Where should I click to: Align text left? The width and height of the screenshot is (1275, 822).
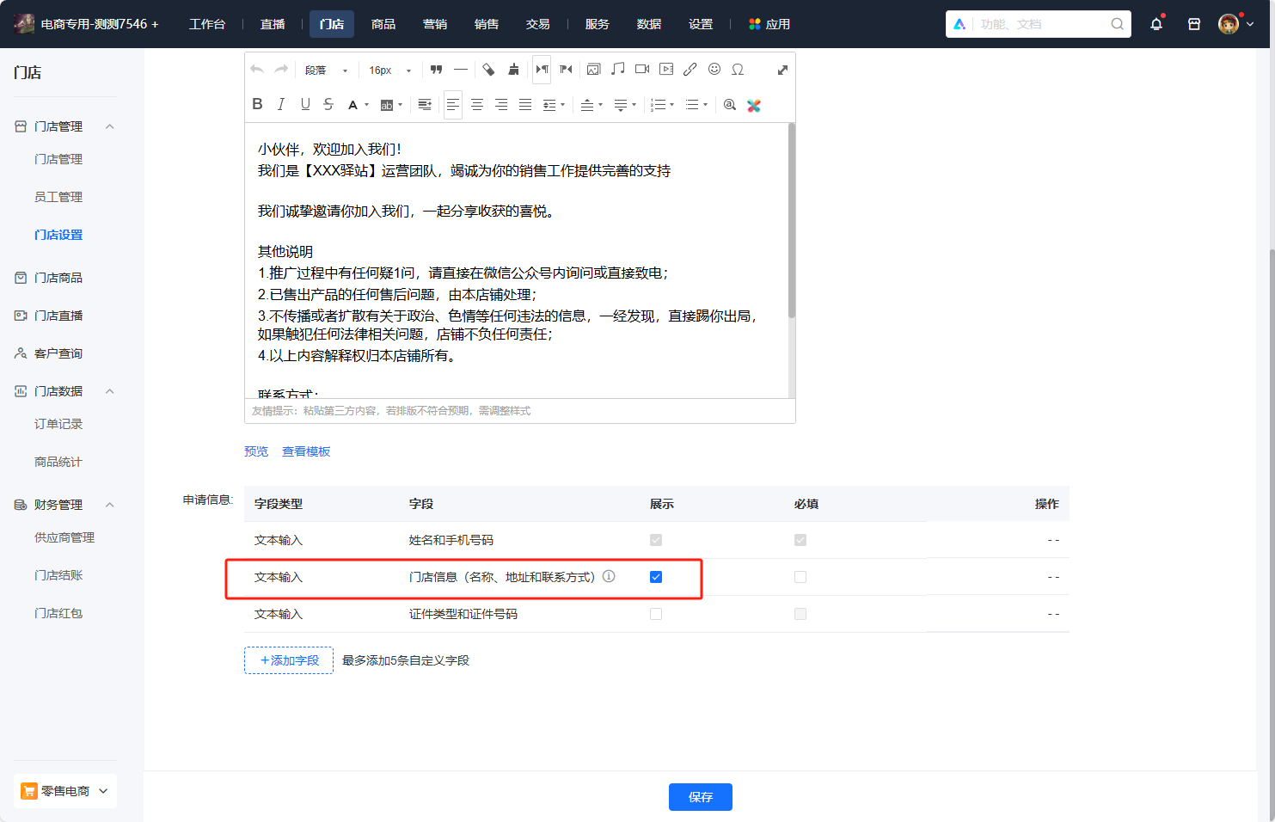(453, 105)
